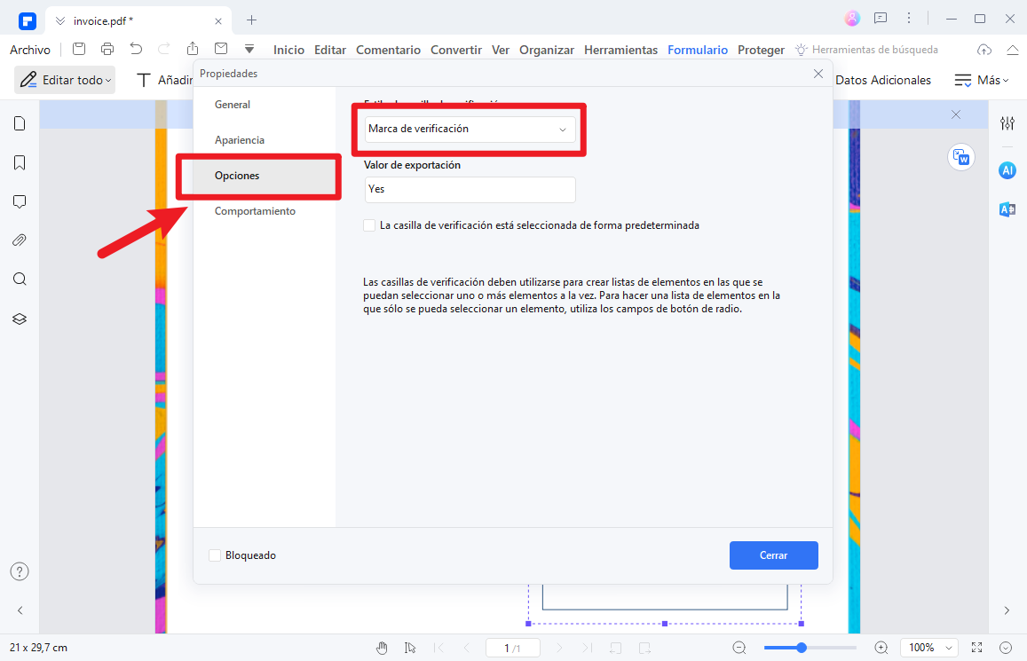The height and width of the screenshot is (661, 1027).
Task: Open the AI assistant icon
Action: coord(1007,171)
